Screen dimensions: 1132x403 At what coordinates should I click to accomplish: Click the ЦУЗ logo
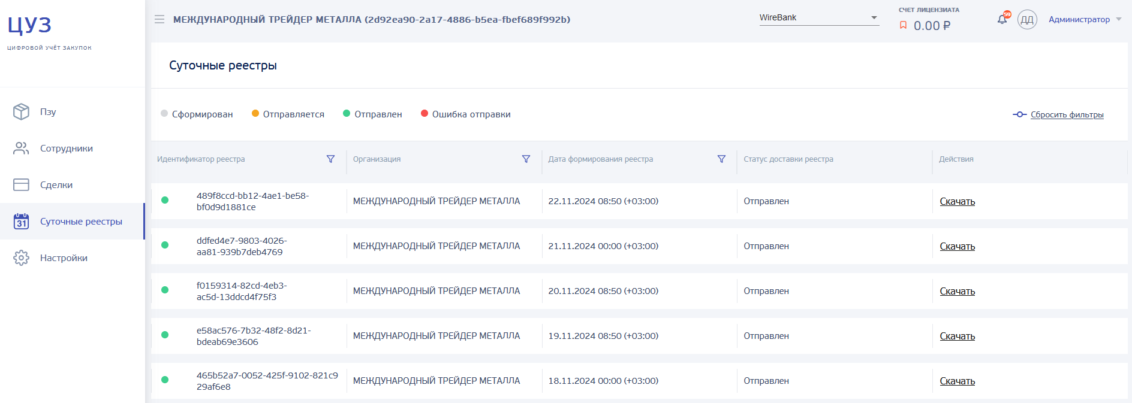click(x=29, y=25)
